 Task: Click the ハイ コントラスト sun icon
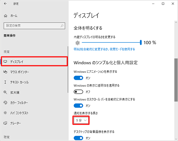click(5, 113)
